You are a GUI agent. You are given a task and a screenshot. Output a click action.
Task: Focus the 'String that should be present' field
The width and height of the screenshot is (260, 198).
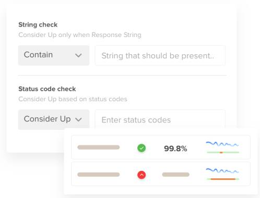point(160,56)
